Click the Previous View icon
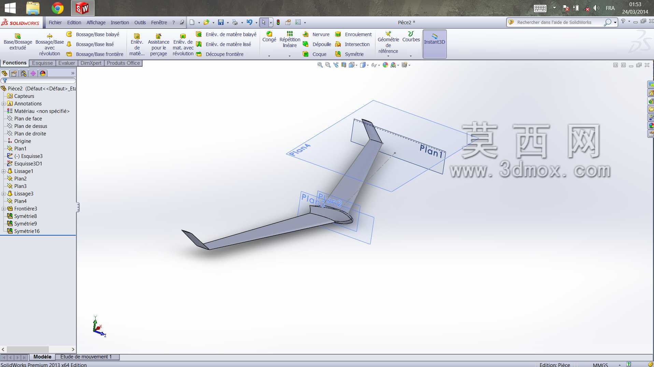The height and width of the screenshot is (367, 654). click(336, 65)
